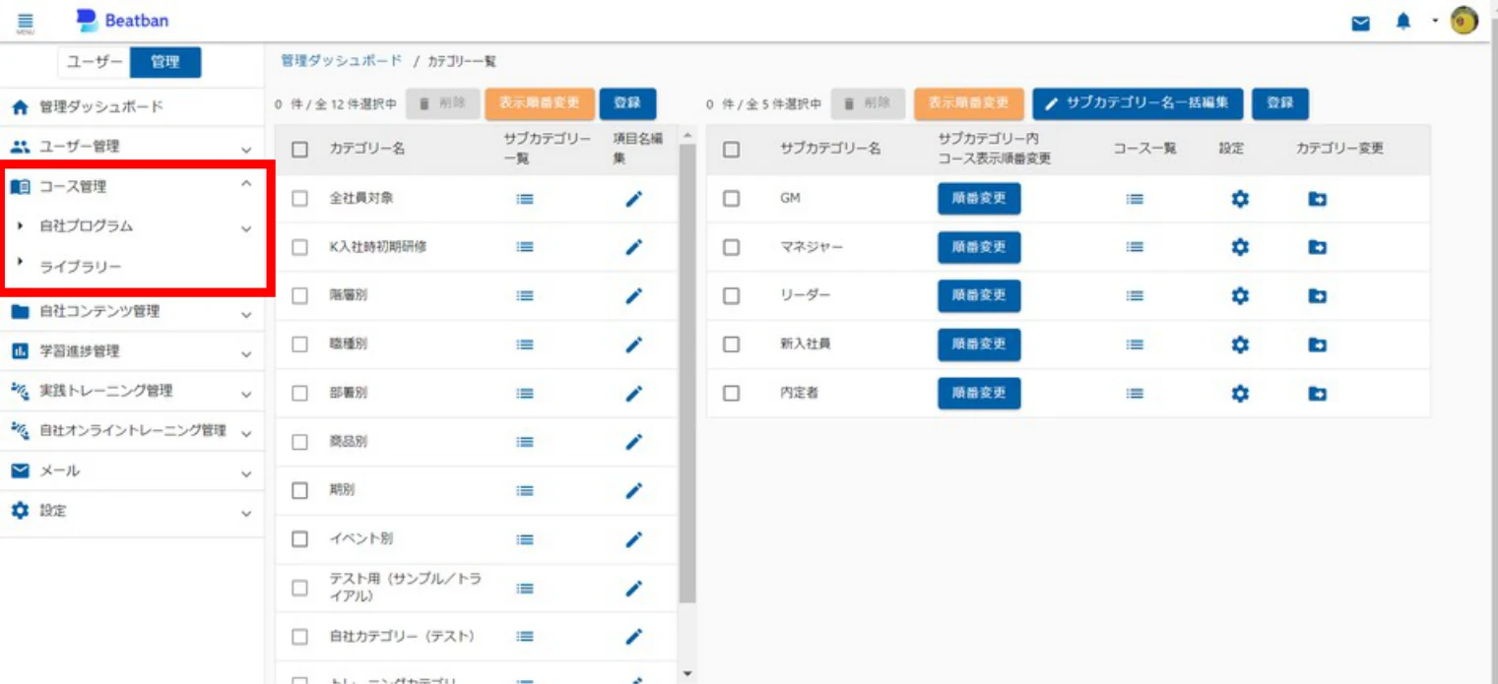Click 順番変更 button for 内定者
Image resolution: width=1498 pixels, height=684 pixels.
pyautogui.click(x=979, y=393)
